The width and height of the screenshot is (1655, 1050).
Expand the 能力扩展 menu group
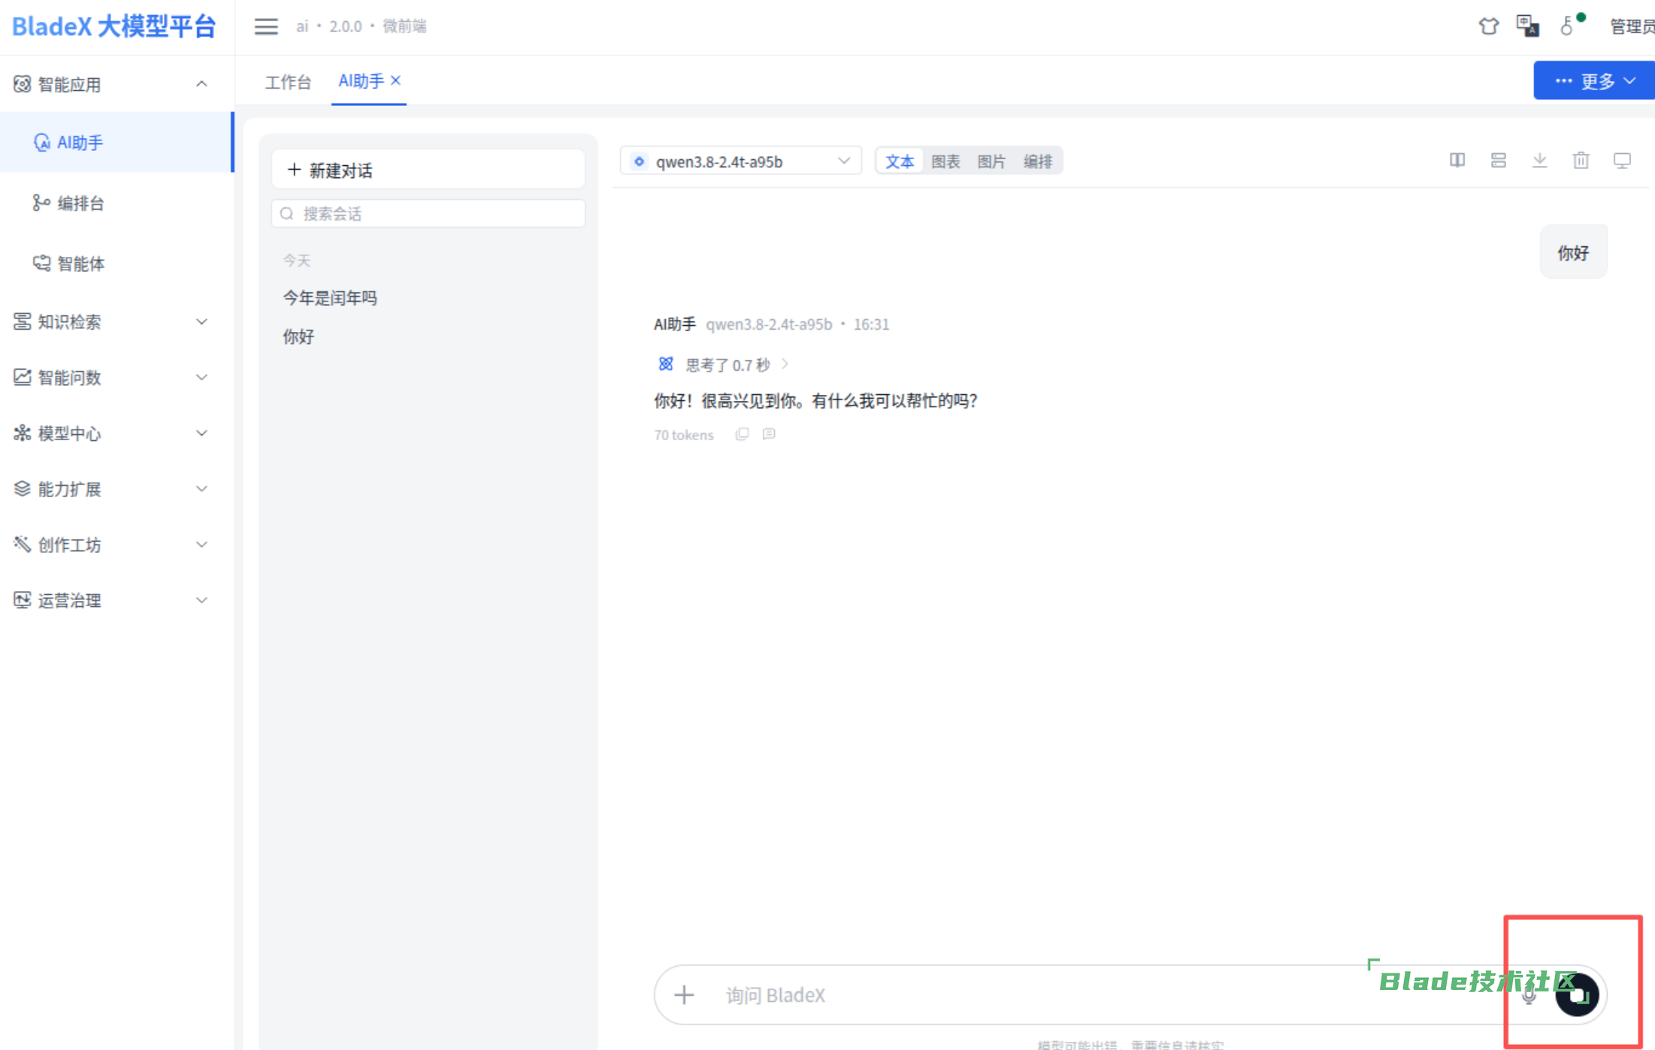click(116, 489)
